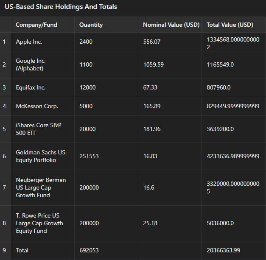266x260 pixels.
Task: Click nominal value 181.96
Action: tap(151, 129)
